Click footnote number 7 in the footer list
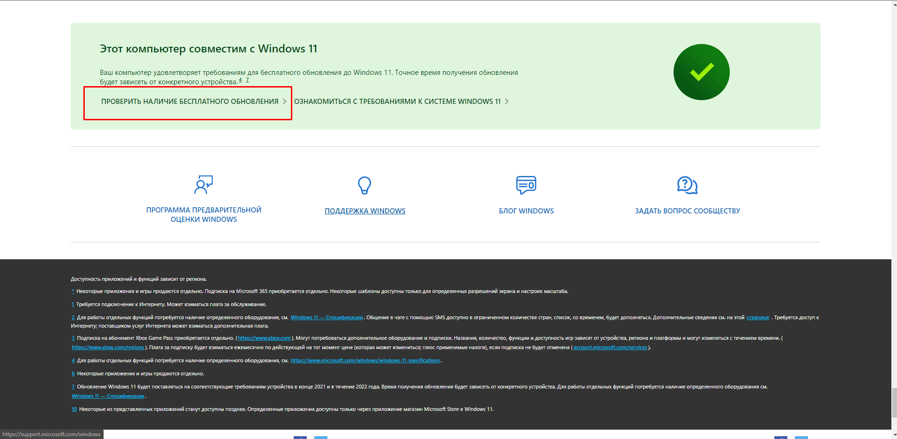The width and height of the screenshot is (897, 439). click(x=73, y=387)
